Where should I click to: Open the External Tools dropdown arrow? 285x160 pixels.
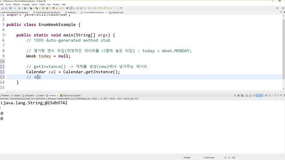click(x=40, y=8)
